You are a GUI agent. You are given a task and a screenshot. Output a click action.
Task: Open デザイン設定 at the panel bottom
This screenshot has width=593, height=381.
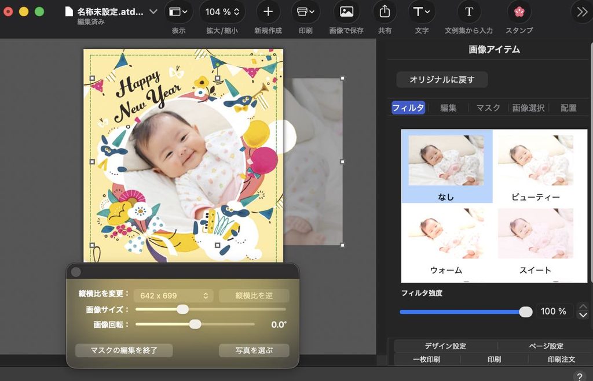click(445, 346)
